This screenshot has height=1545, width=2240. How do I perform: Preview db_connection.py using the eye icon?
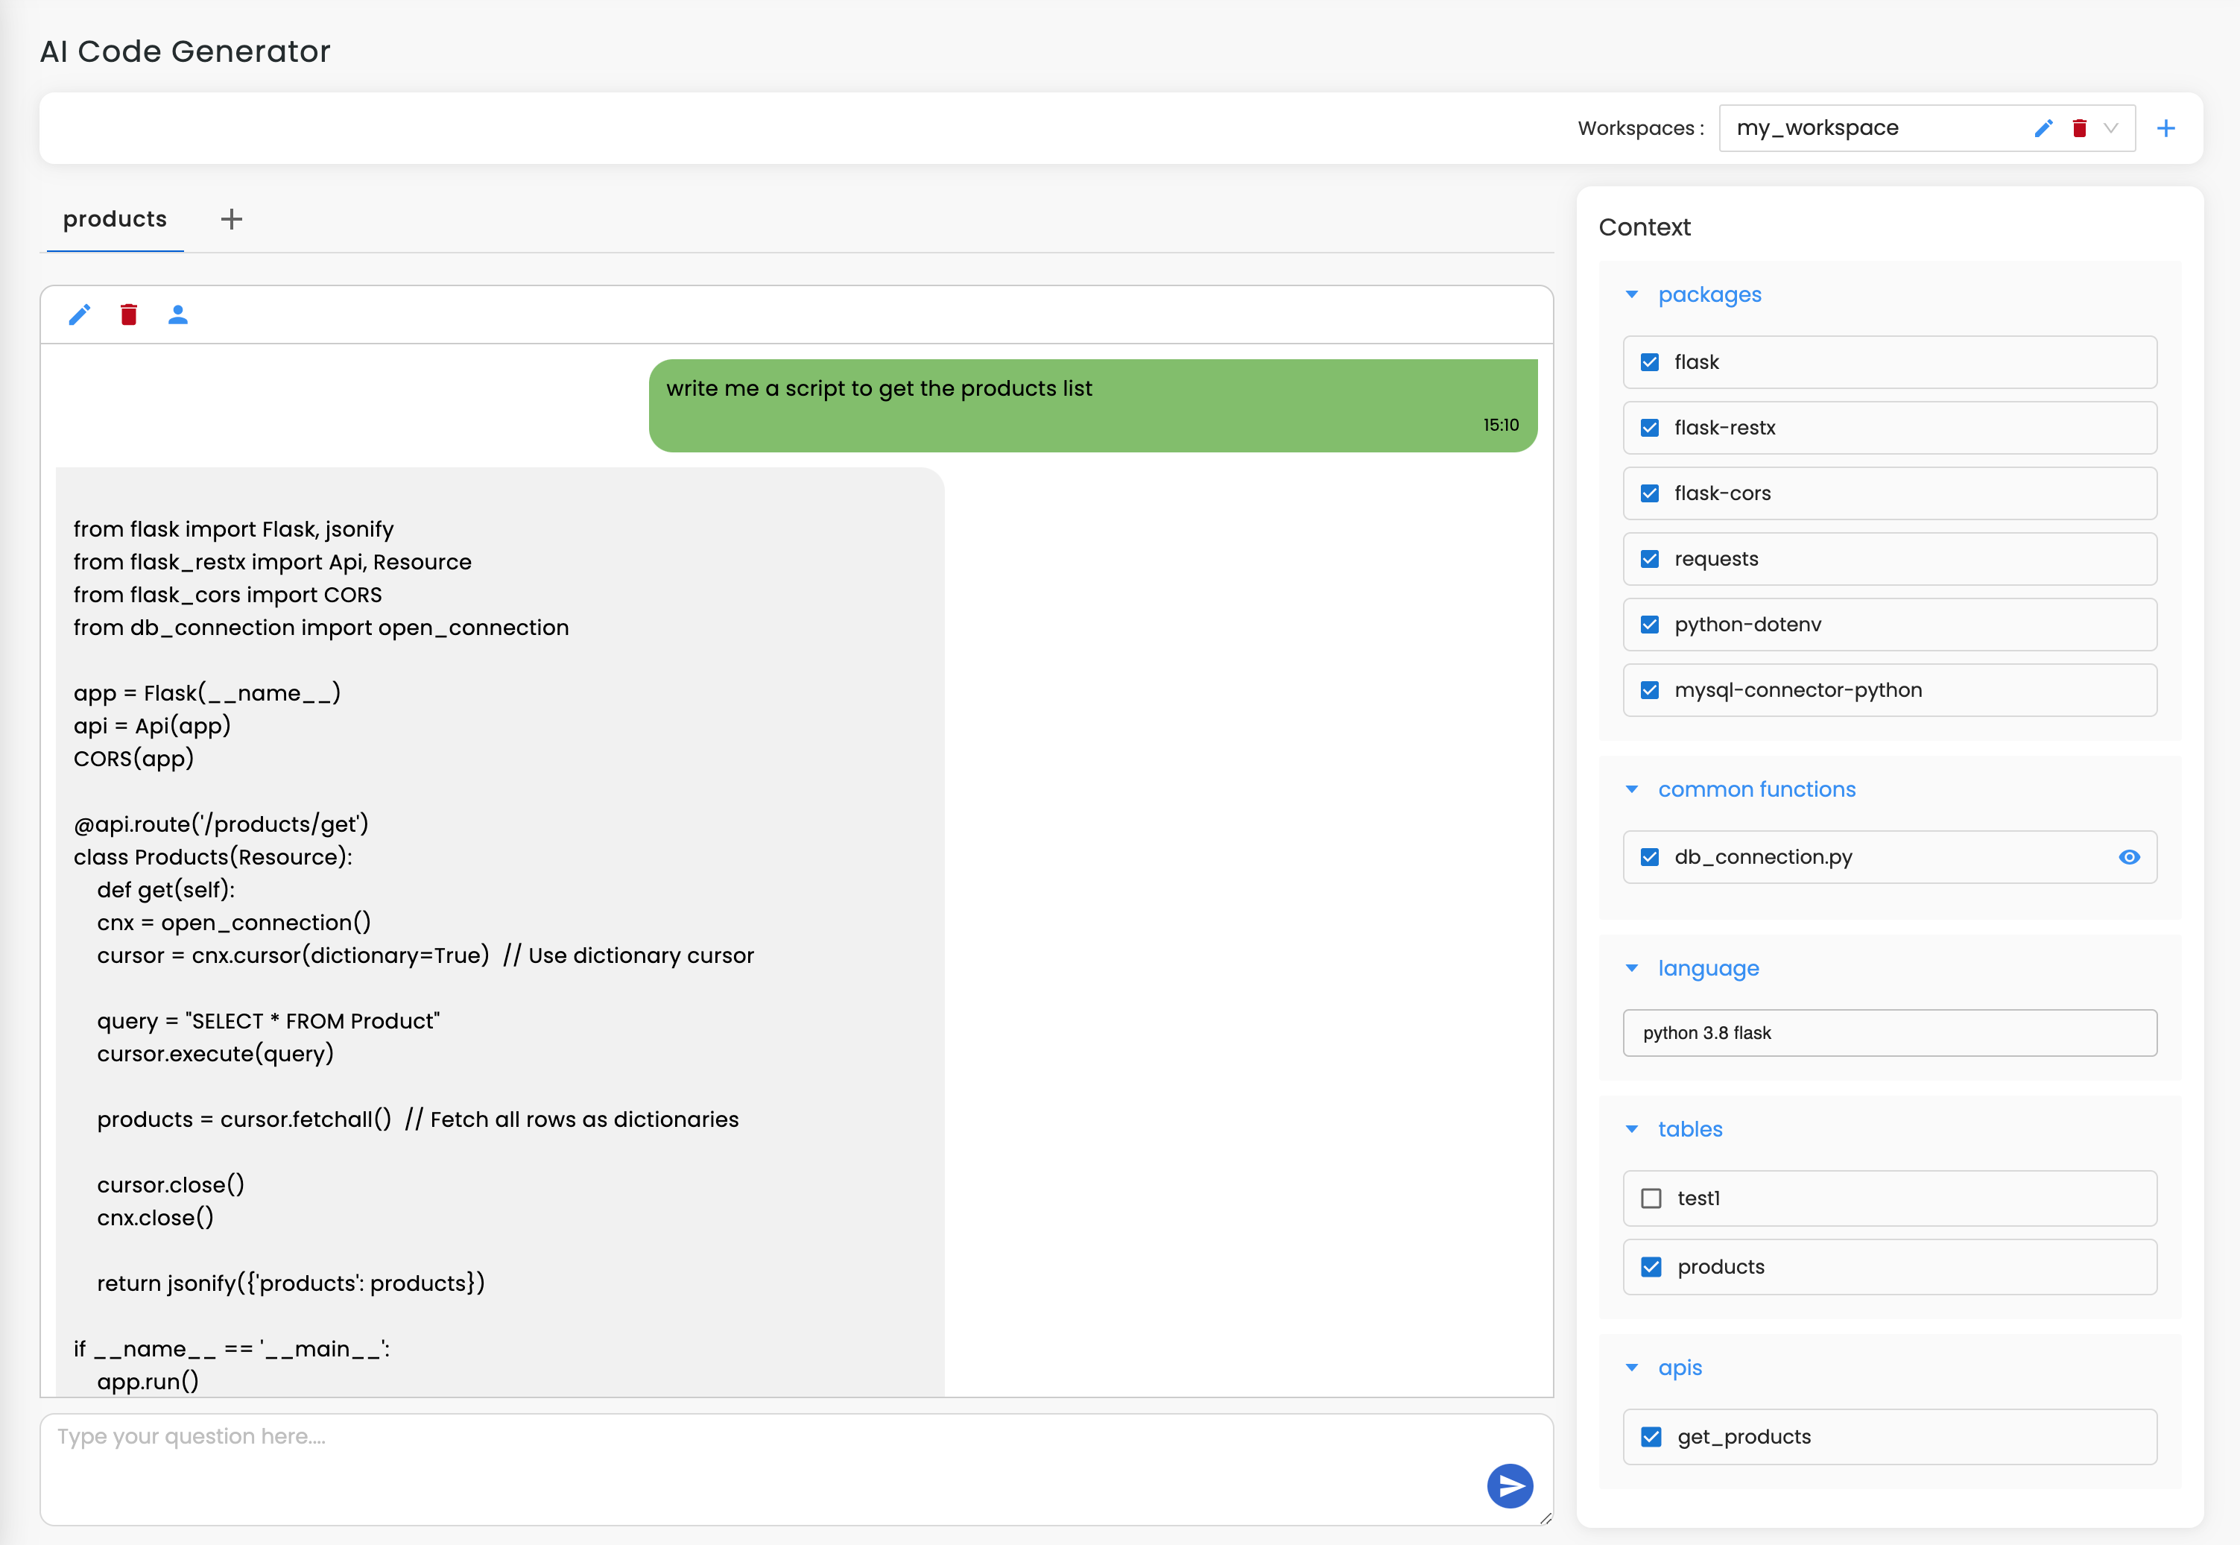tap(2129, 857)
